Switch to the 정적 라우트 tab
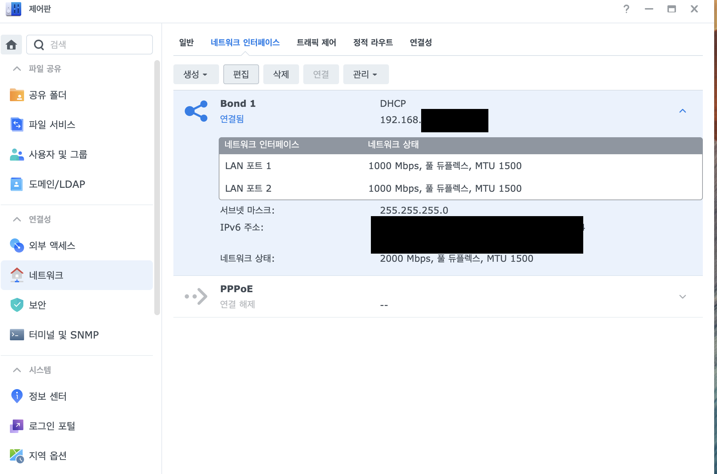 click(373, 42)
